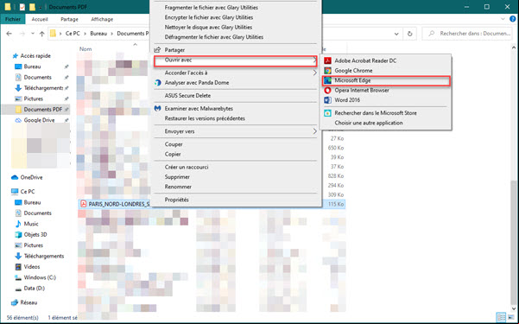Click the Opera browser icon

click(x=327, y=90)
